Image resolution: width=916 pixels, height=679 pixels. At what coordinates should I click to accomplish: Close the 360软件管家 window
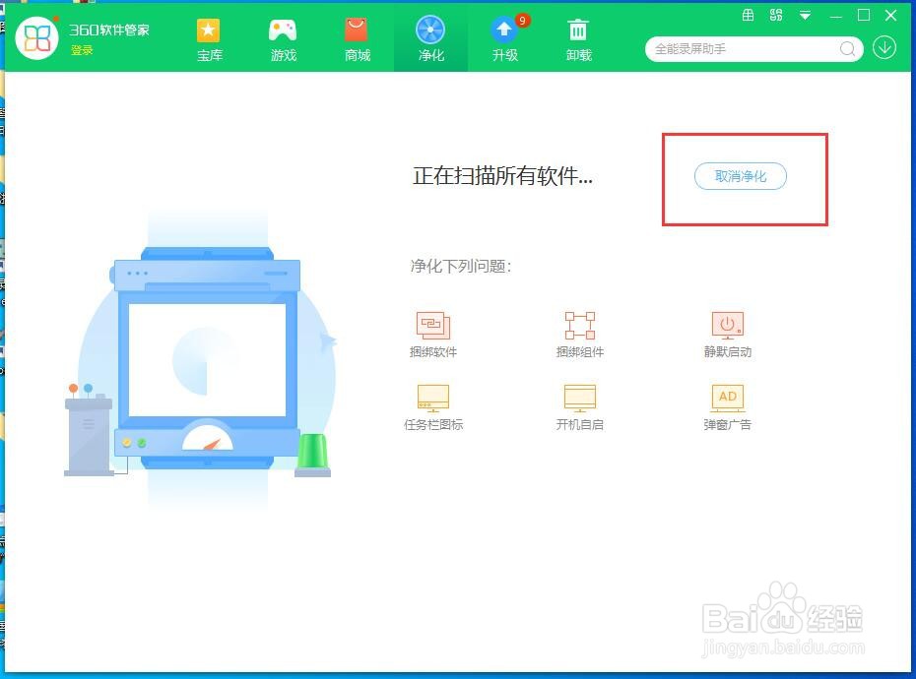tap(890, 16)
